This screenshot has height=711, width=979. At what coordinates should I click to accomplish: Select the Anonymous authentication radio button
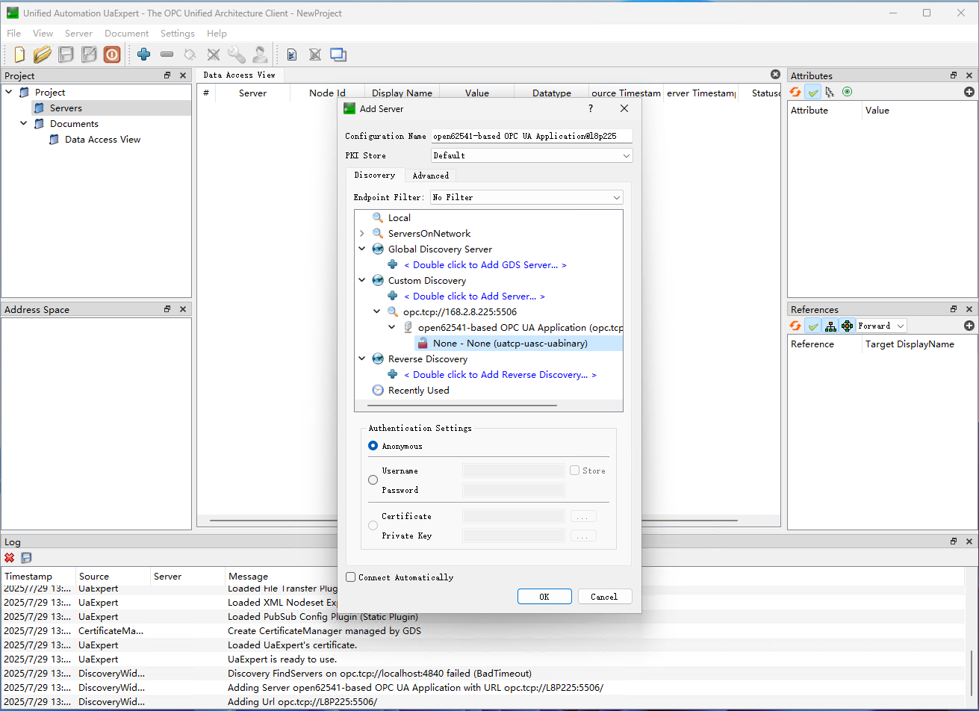(x=373, y=446)
